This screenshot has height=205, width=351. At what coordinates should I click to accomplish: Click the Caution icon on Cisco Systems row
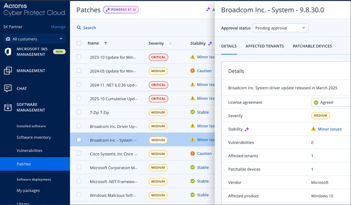click(x=192, y=154)
